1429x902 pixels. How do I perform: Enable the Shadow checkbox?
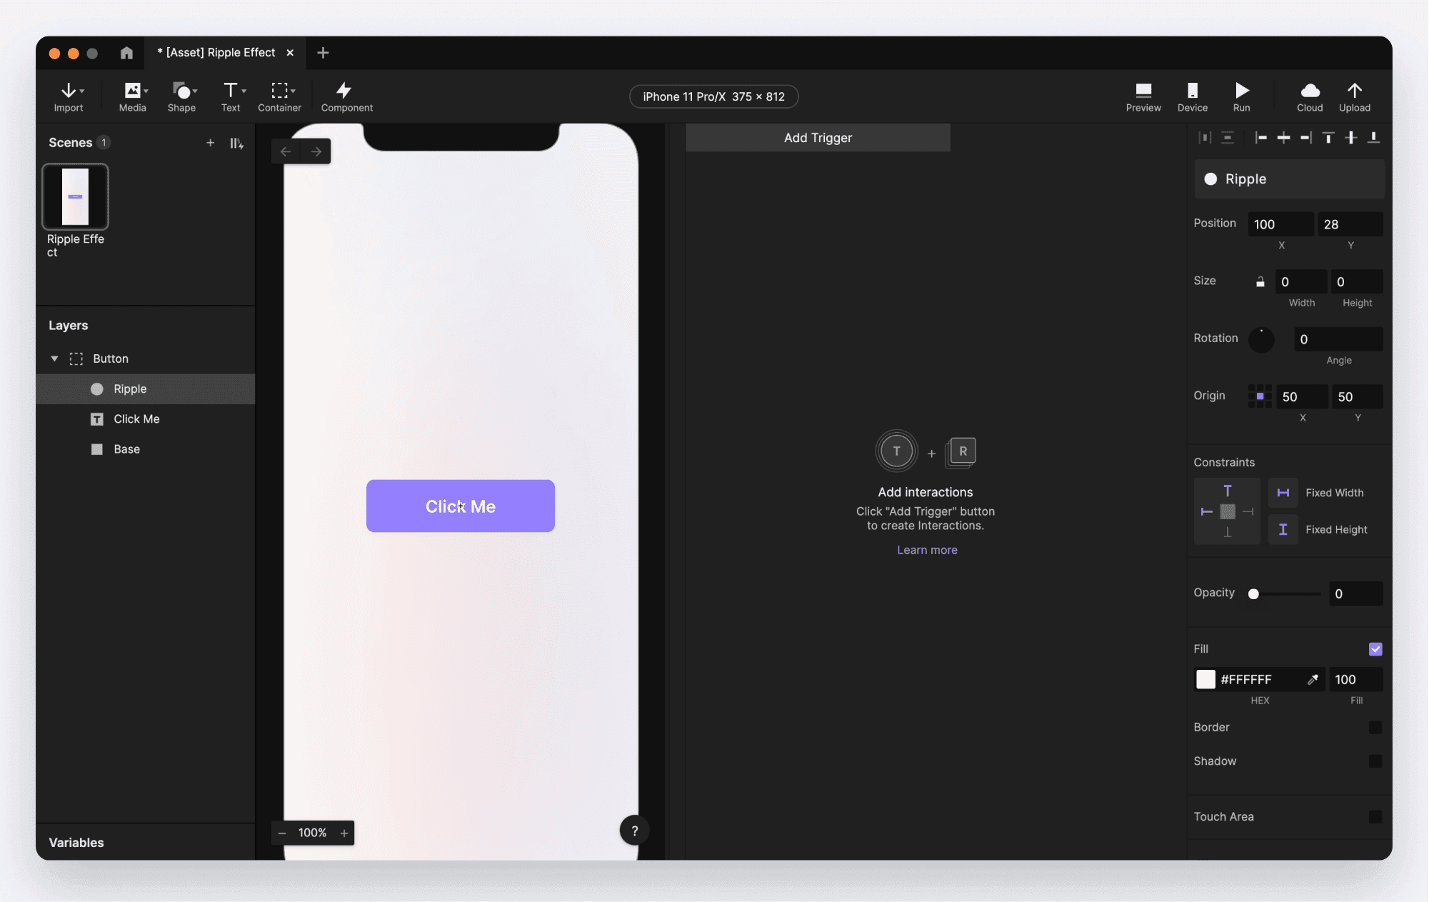click(1375, 761)
